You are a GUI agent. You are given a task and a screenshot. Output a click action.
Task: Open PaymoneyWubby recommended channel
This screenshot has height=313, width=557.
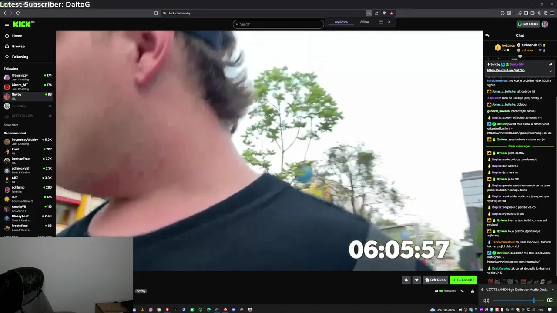[x=28, y=142]
